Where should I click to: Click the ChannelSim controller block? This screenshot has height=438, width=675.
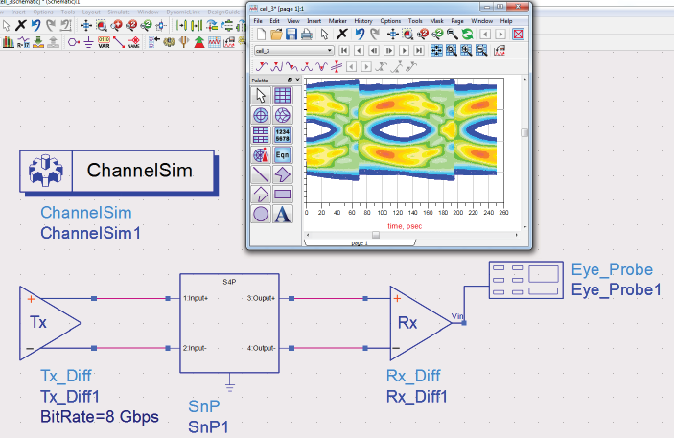tap(117, 172)
